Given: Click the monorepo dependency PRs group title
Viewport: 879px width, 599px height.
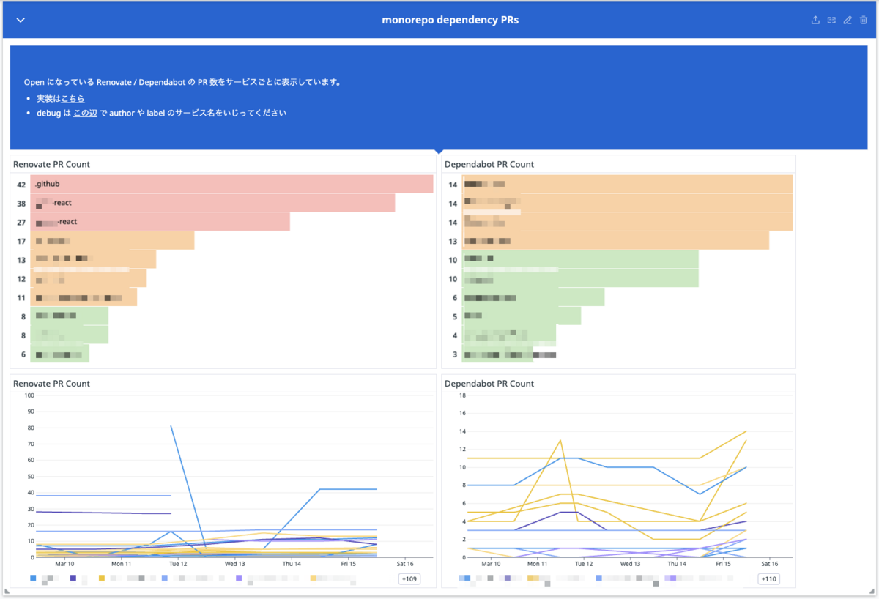Looking at the screenshot, I should (450, 21).
